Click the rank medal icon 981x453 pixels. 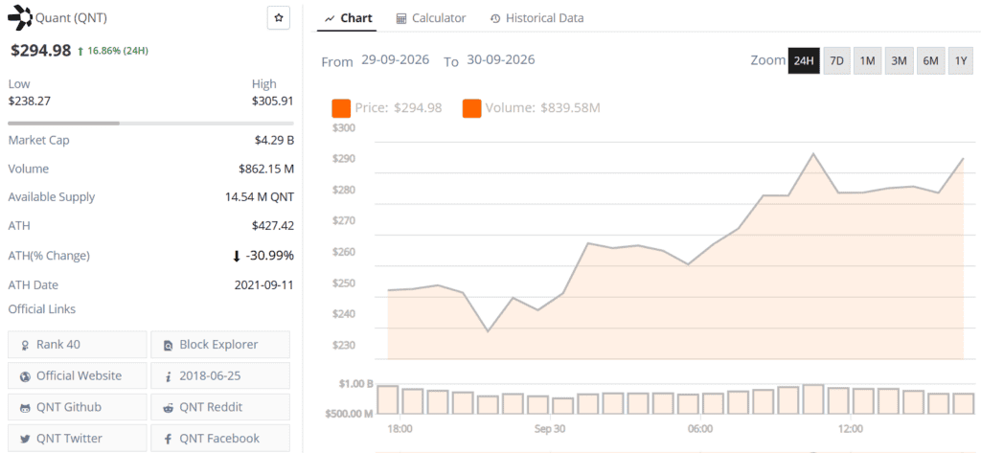pyautogui.click(x=25, y=346)
